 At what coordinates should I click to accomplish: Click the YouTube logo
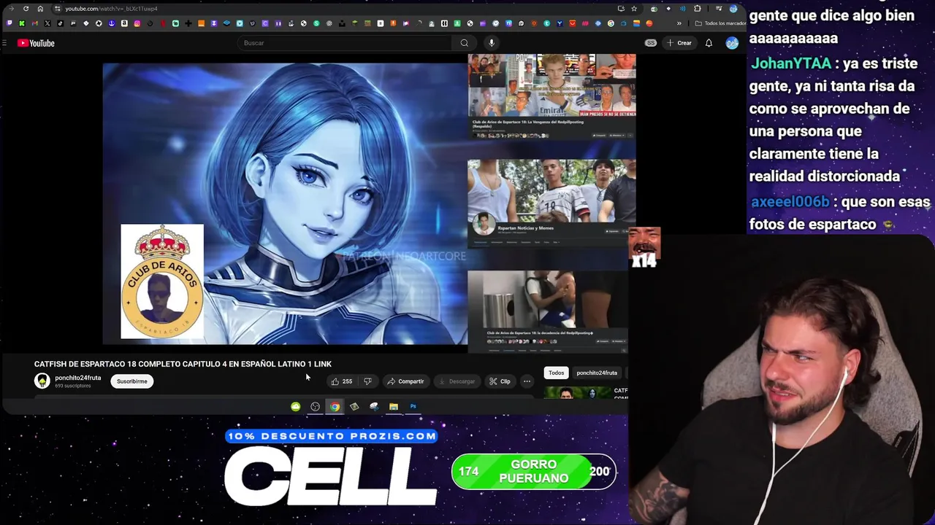(36, 43)
